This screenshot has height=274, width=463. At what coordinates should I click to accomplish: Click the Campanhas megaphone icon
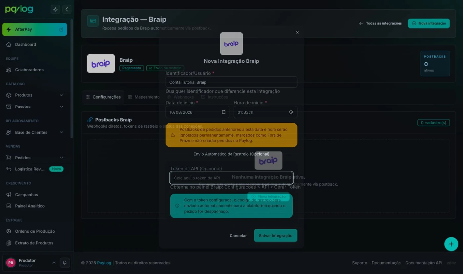pos(9,195)
